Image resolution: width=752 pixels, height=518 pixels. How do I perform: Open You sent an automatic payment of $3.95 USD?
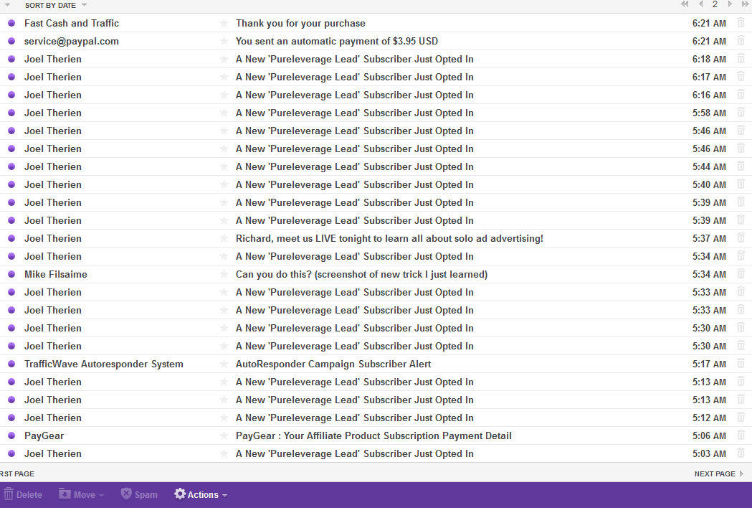click(x=337, y=42)
